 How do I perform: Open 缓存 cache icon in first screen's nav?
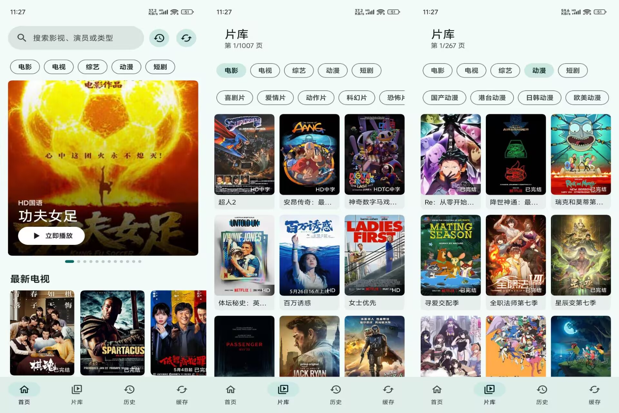pyautogui.click(x=182, y=389)
